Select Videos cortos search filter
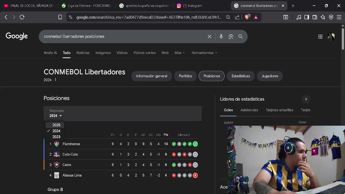This screenshot has width=345, height=194. coord(144,53)
